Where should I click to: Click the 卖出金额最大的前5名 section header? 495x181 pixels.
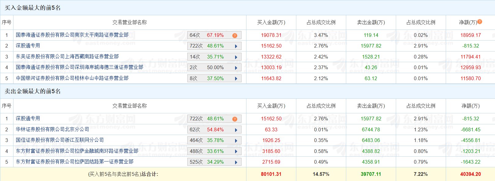point(33,91)
